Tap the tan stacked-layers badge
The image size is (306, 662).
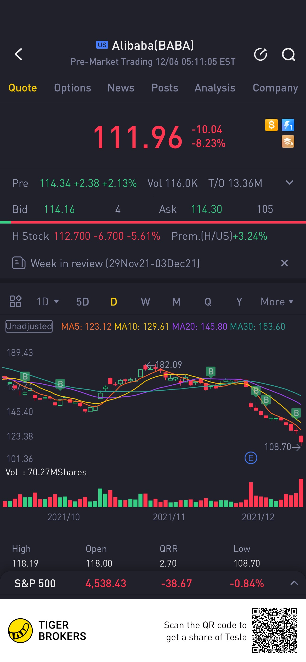coord(288,141)
